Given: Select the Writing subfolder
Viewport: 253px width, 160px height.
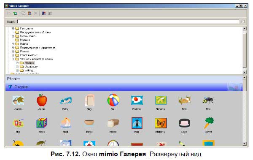Looking at the screenshot, I should pyautogui.click(x=29, y=71).
